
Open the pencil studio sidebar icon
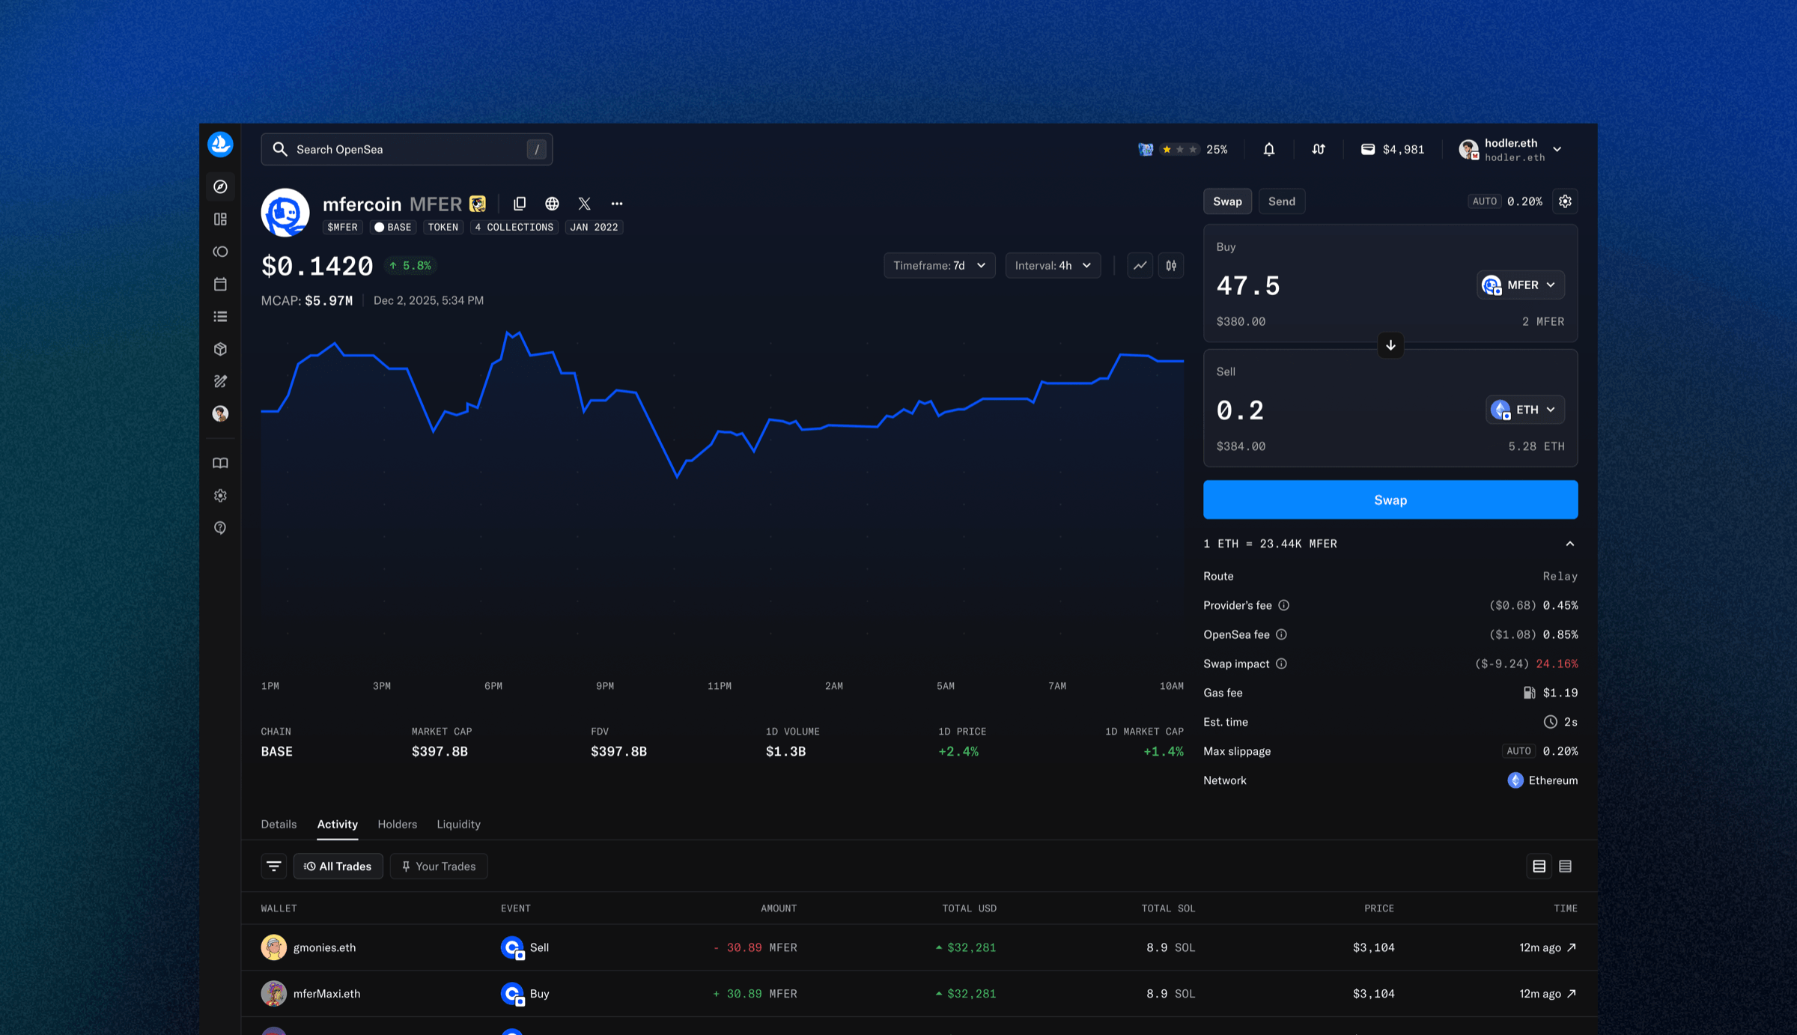click(x=220, y=381)
